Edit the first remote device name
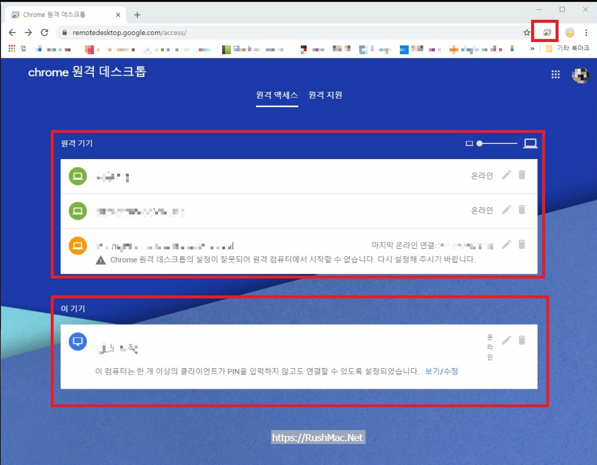The height and width of the screenshot is (465, 597). [x=507, y=175]
